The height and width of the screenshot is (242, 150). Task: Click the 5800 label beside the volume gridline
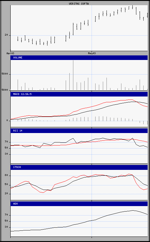5,74
